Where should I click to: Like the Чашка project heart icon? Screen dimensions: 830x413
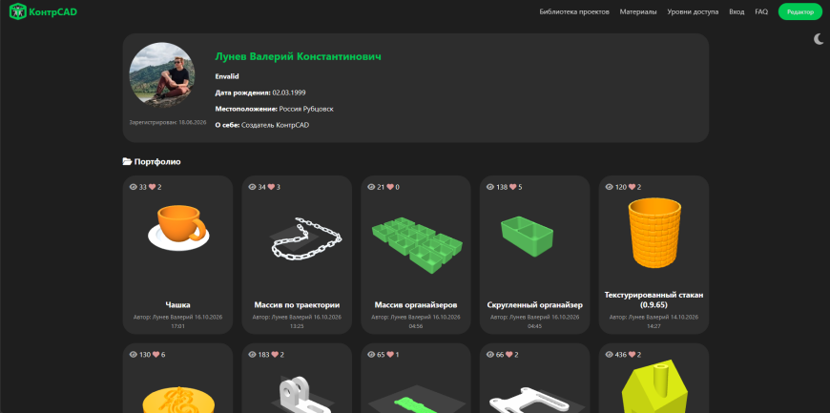pyautogui.click(x=152, y=187)
